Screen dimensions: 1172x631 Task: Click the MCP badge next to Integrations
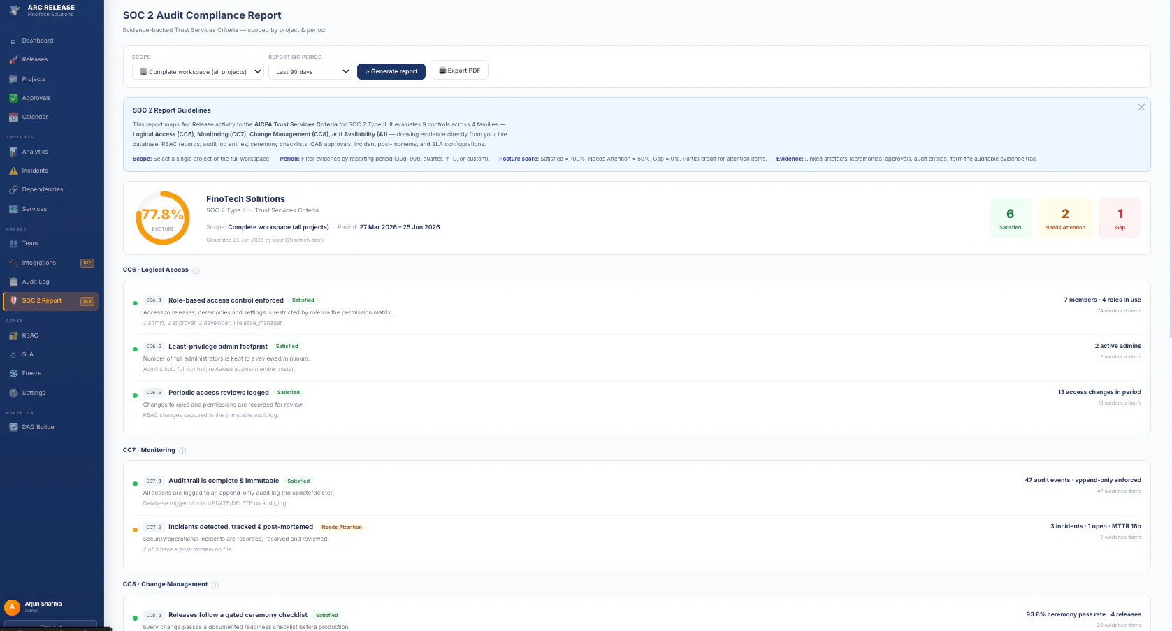pyautogui.click(x=87, y=263)
